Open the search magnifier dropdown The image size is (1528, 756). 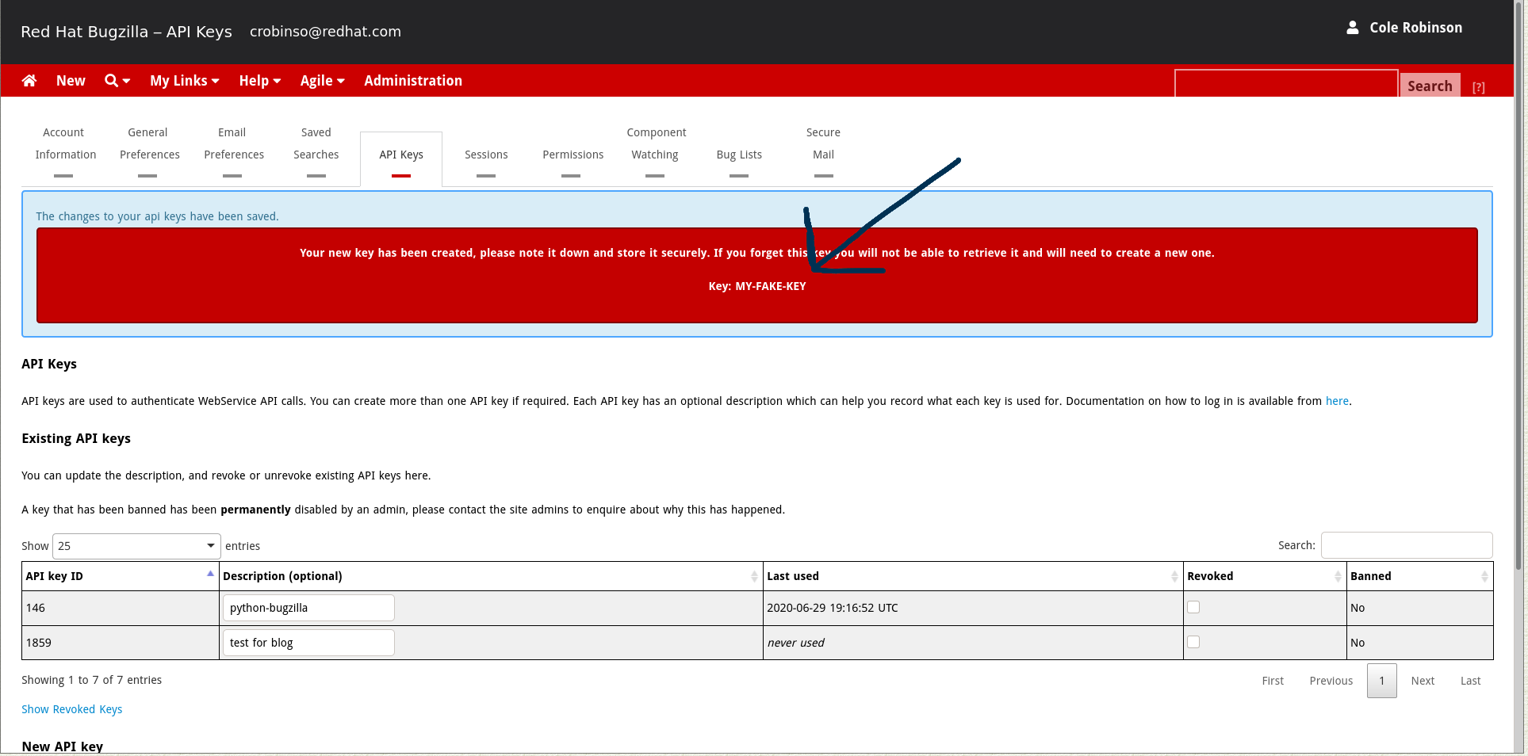(117, 81)
